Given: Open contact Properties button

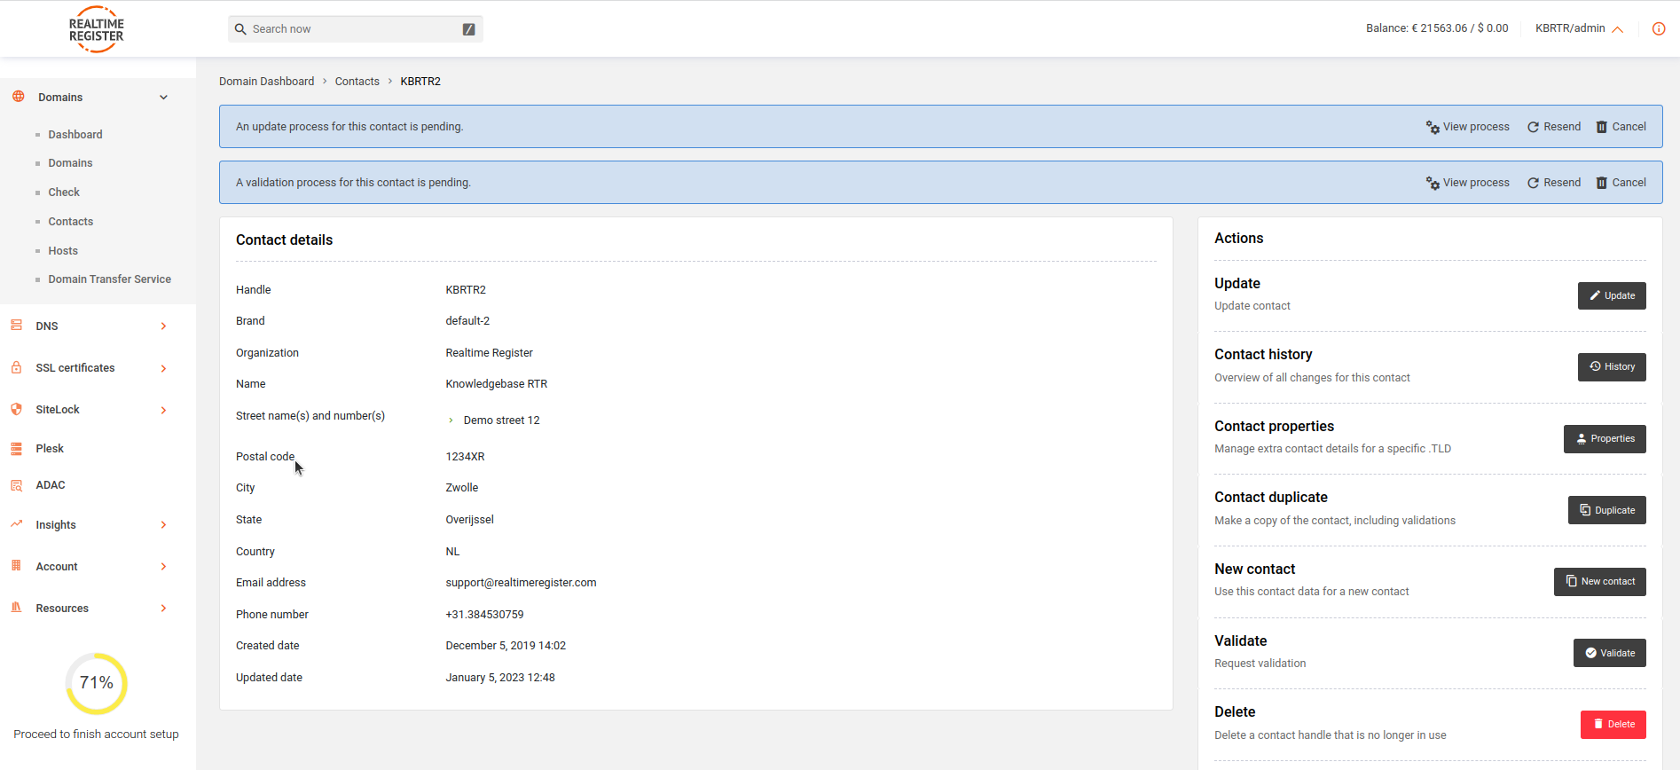Looking at the screenshot, I should coord(1605,439).
